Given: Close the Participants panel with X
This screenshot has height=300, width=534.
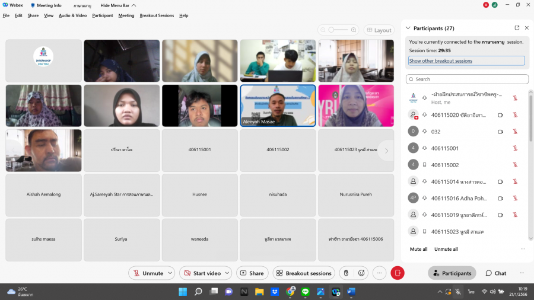Looking at the screenshot, I should (526, 28).
